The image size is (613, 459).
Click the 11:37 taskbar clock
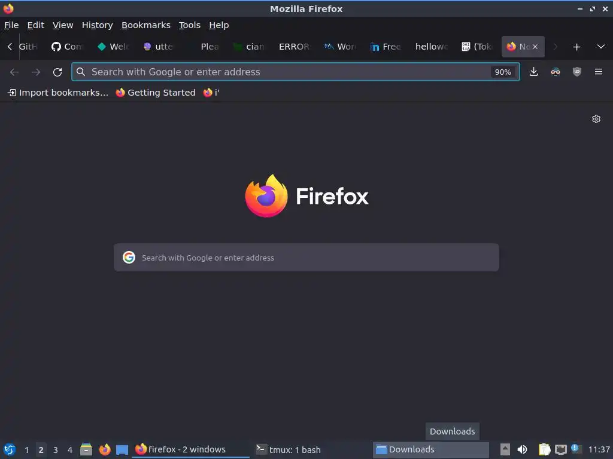pos(599,449)
